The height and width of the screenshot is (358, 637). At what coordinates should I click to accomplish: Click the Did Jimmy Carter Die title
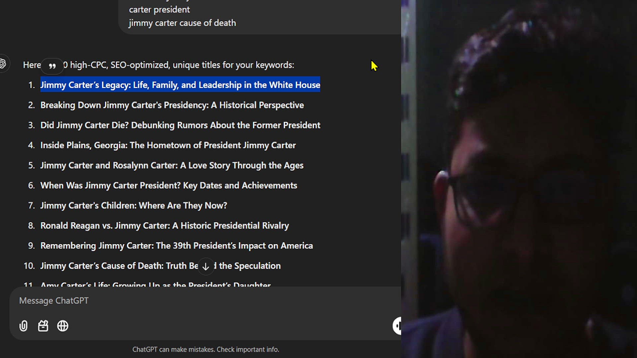point(180,125)
